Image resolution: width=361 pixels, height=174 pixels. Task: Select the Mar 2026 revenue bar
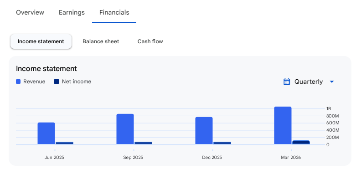(x=283, y=125)
